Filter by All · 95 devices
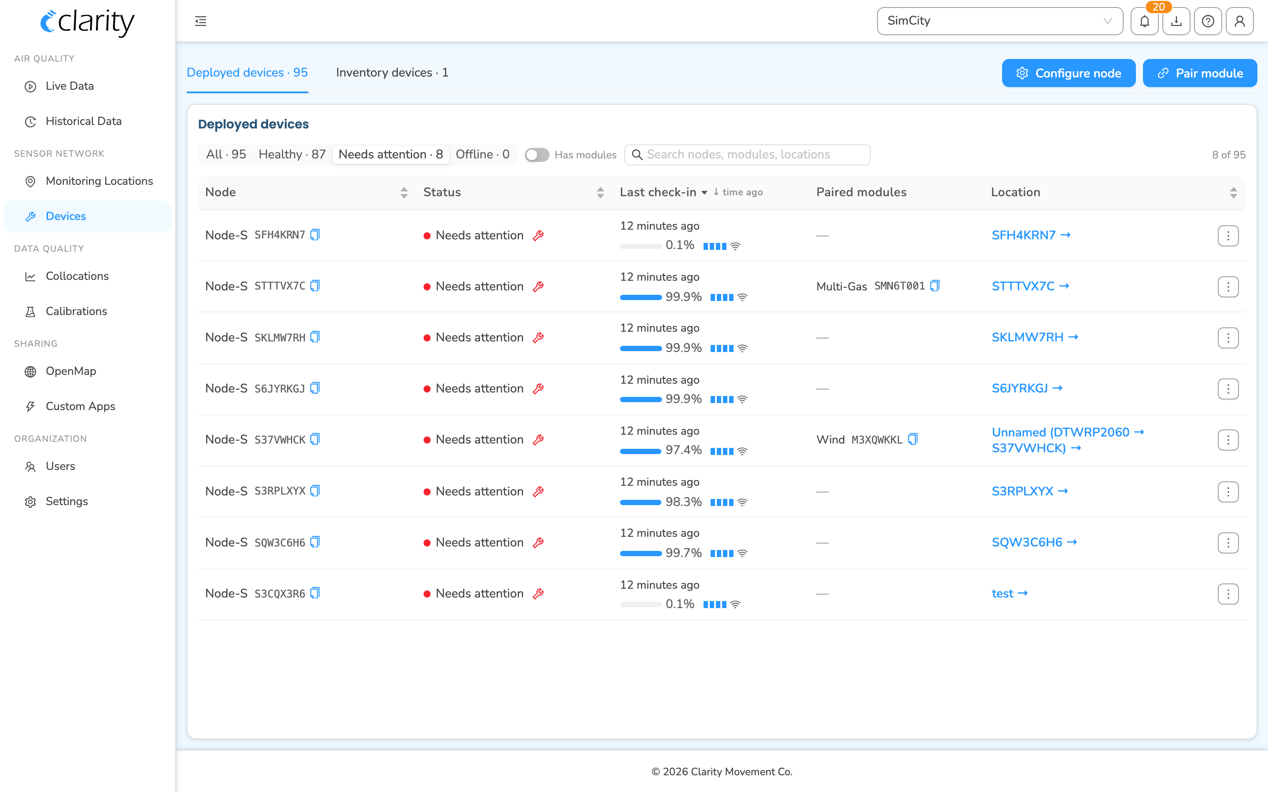1268x792 pixels. pos(226,154)
